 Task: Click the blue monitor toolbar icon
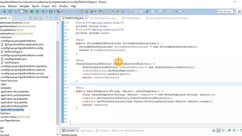[10, 11]
